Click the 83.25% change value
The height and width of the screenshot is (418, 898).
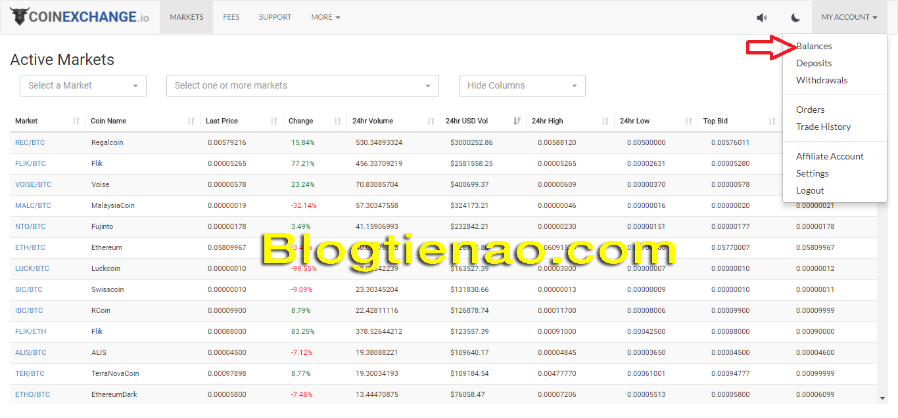pyautogui.click(x=303, y=331)
